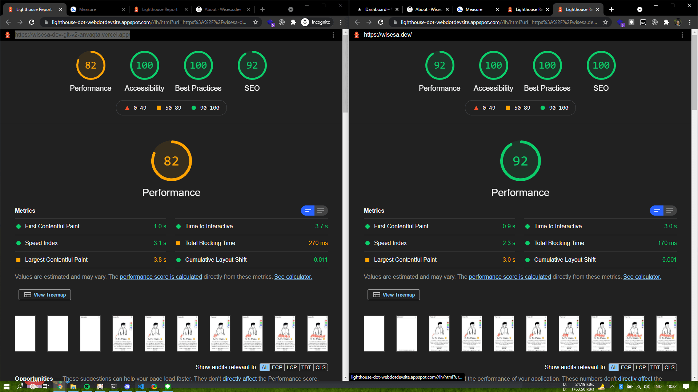
Task: Open the Chrome menu in the right window
Action: click(x=690, y=22)
